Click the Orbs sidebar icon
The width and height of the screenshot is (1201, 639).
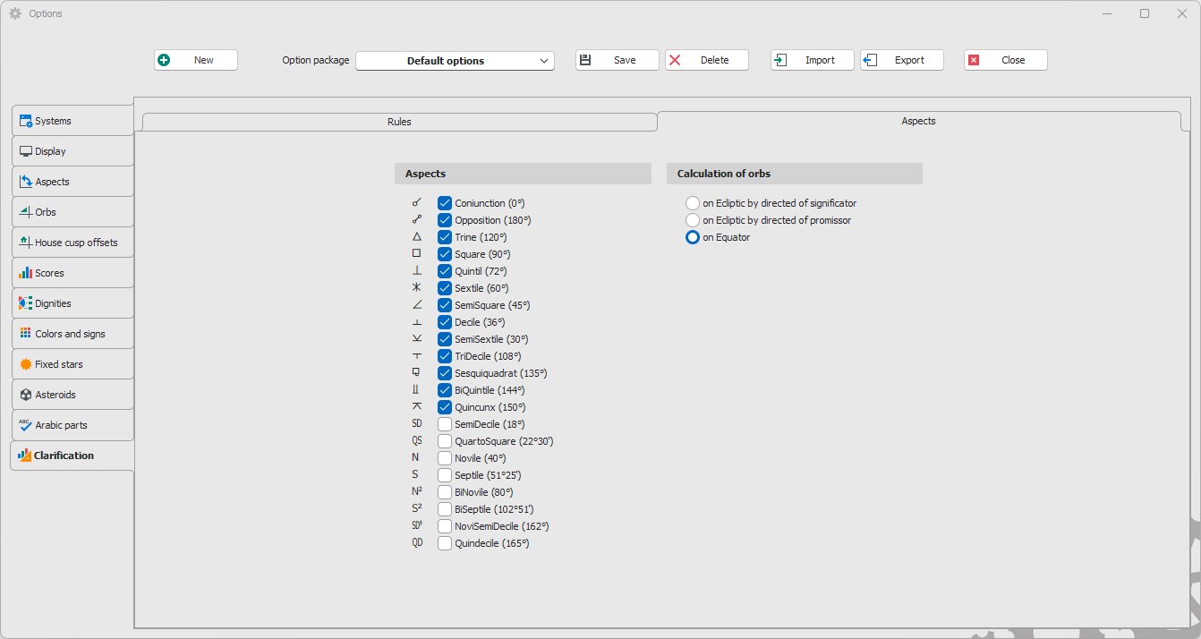pyautogui.click(x=26, y=212)
